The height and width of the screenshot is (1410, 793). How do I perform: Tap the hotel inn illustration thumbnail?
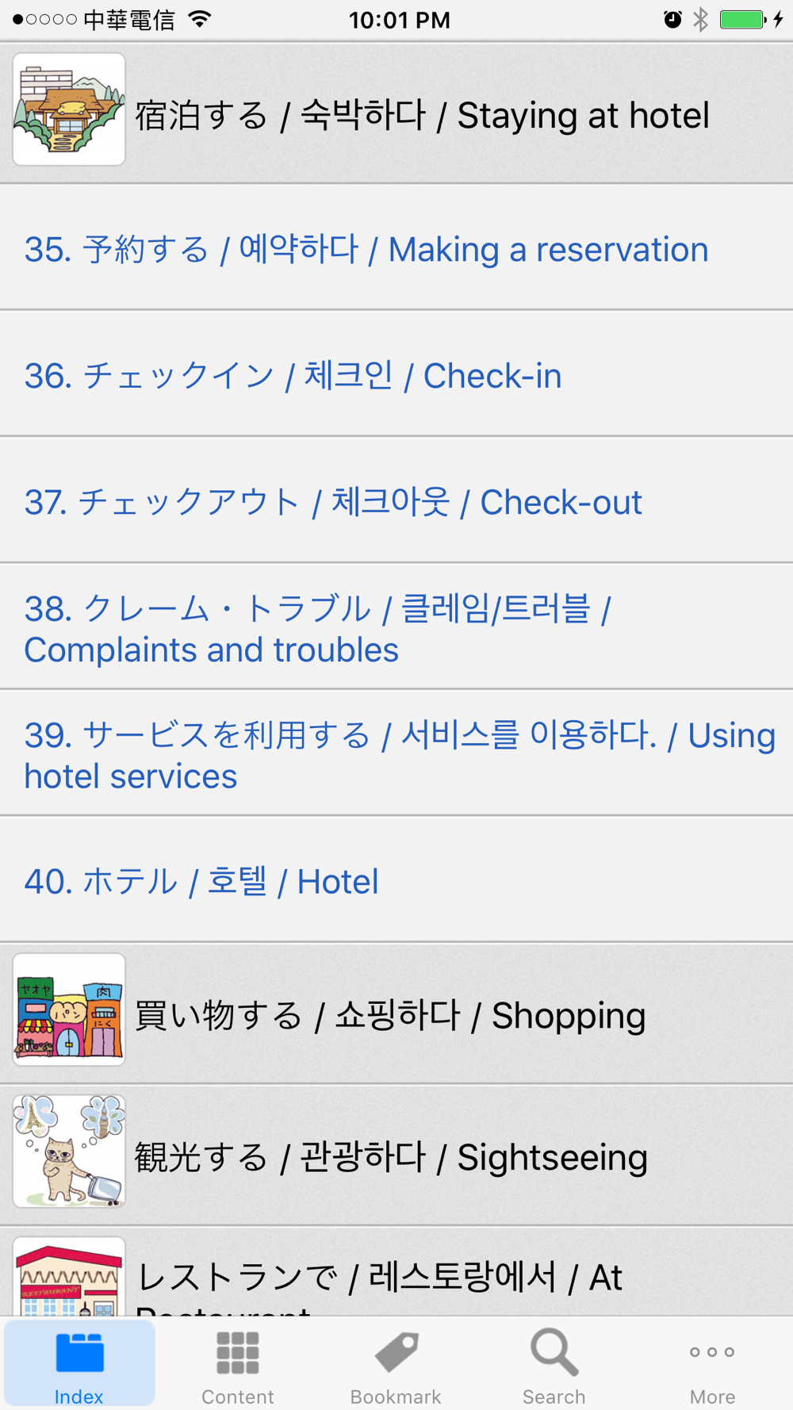coord(69,109)
